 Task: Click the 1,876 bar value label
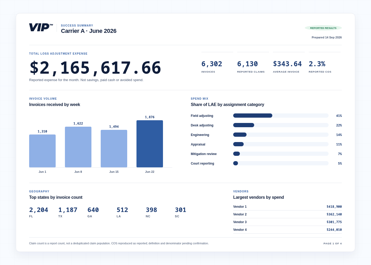[x=150, y=117]
